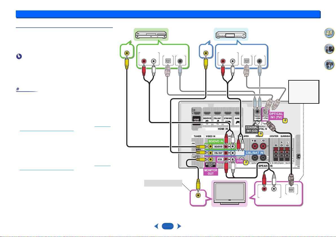Click the blue pushpin Important icon
336x237 pixels.
19,57
